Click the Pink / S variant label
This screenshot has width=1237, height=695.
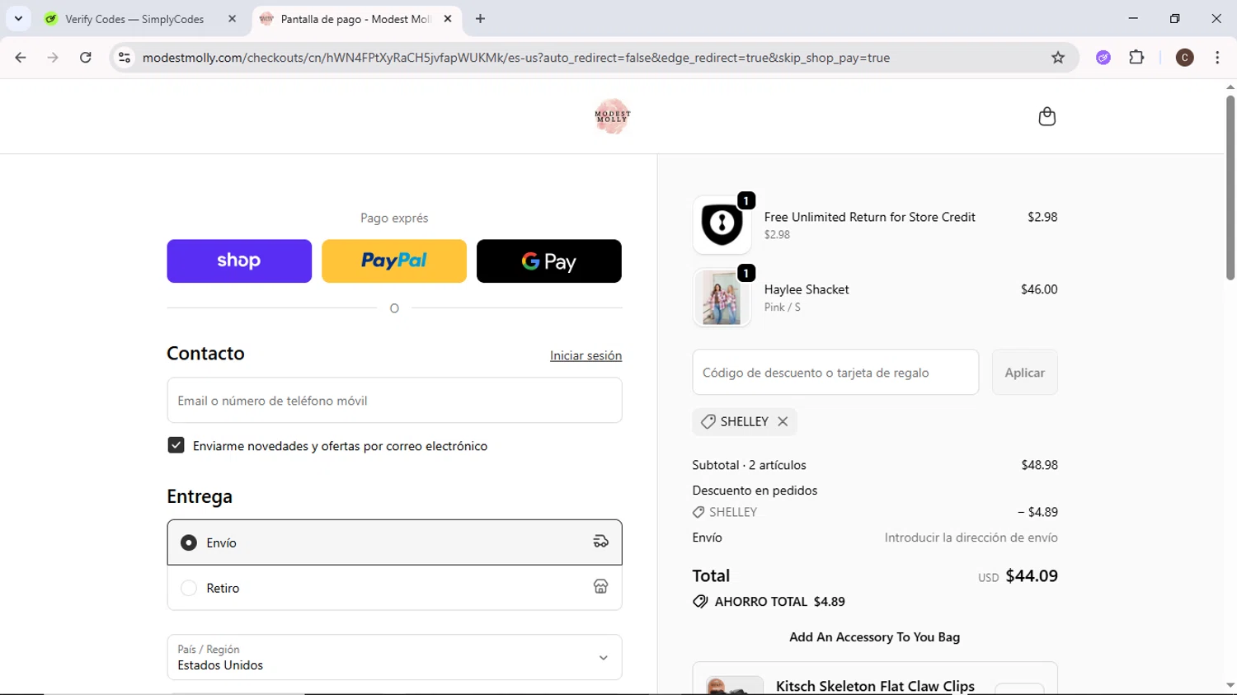pos(782,308)
